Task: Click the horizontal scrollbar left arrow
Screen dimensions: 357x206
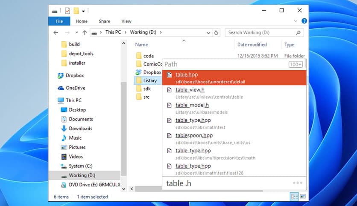Action: tap(132, 189)
